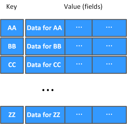The width and height of the screenshot is (127, 124).
Task: Select the 'Data for ZZ' cell
Action: pyautogui.click(x=45, y=115)
